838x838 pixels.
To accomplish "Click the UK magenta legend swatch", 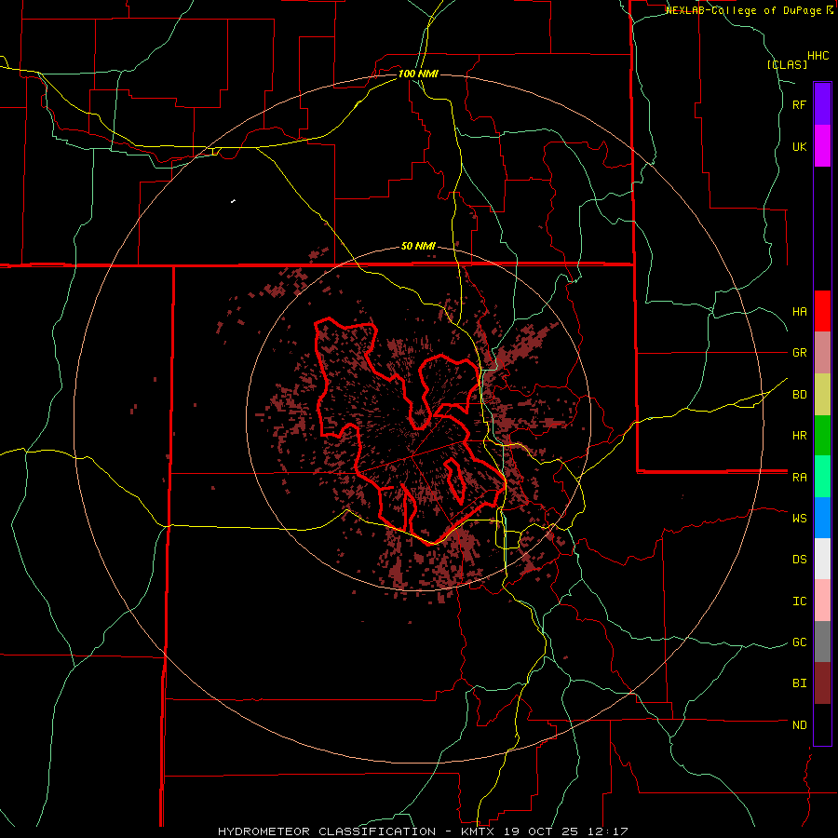I will (822, 145).
